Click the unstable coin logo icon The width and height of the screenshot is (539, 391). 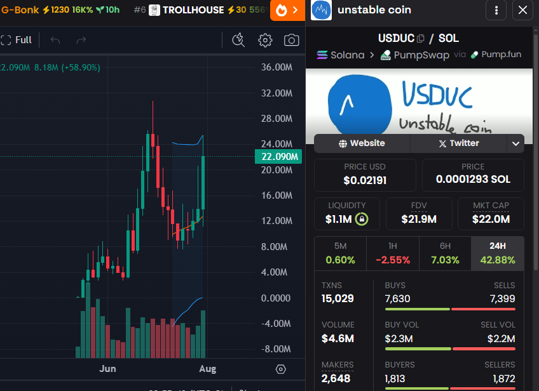(x=321, y=10)
